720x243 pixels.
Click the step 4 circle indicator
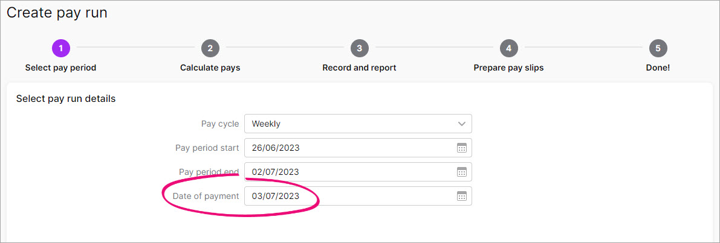(508, 48)
